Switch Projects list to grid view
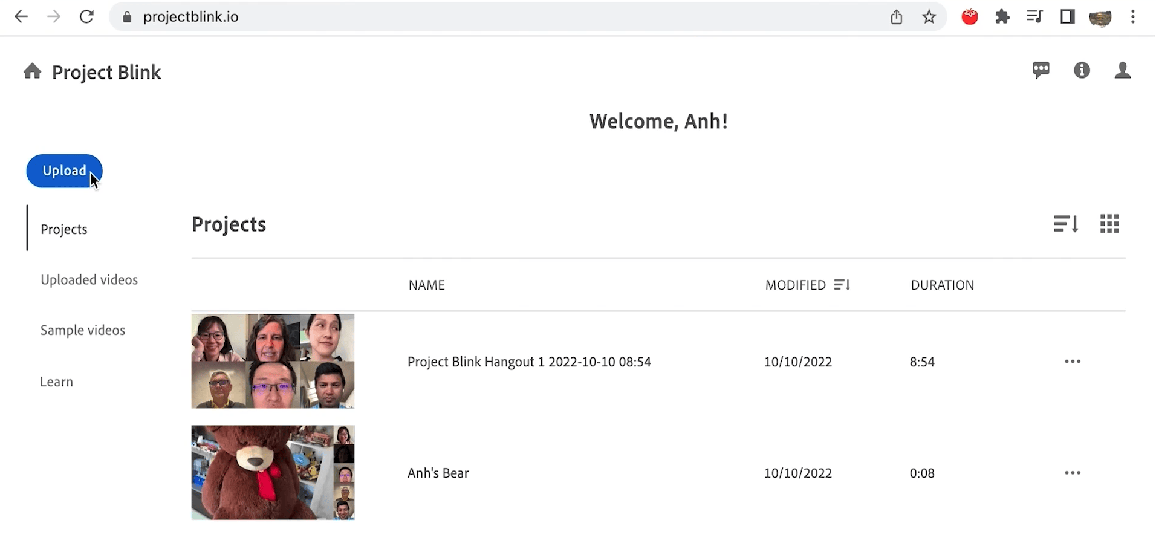The width and height of the screenshot is (1156, 549). point(1109,224)
